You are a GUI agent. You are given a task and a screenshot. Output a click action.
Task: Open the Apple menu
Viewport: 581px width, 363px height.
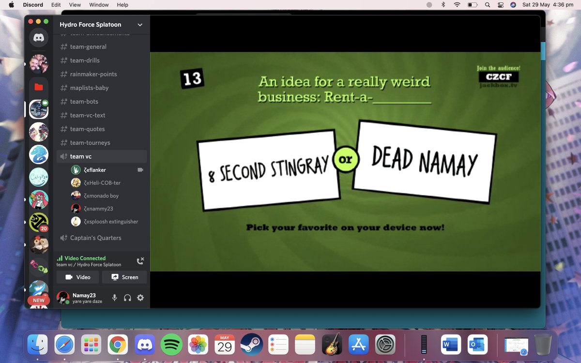coord(12,5)
